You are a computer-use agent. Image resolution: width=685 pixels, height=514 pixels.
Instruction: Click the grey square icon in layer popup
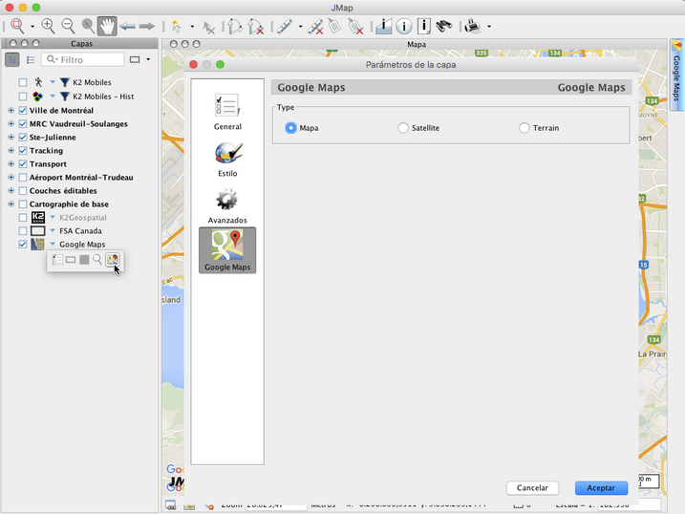tap(84, 260)
